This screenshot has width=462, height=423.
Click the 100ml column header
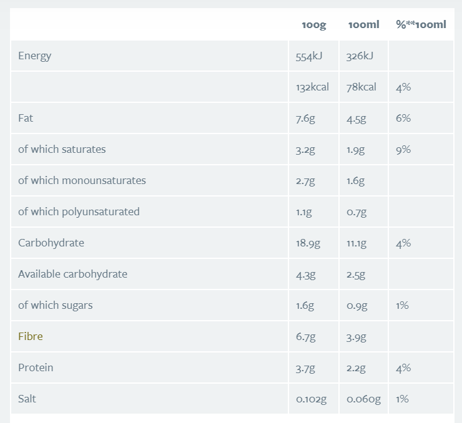tap(363, 25)
